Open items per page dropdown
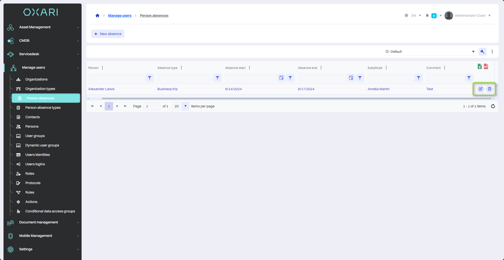This screenshot has height=260, width=504. 185,106
